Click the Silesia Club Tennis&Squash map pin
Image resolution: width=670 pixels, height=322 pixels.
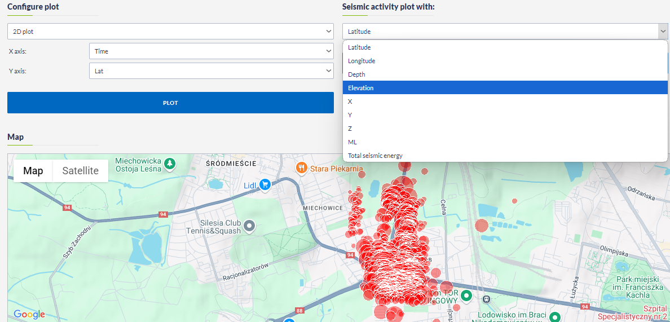[249, 226]
